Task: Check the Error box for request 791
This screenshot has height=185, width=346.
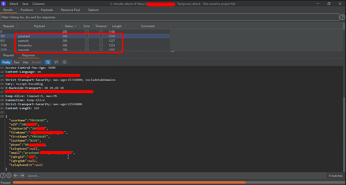Action: point(87,36)
